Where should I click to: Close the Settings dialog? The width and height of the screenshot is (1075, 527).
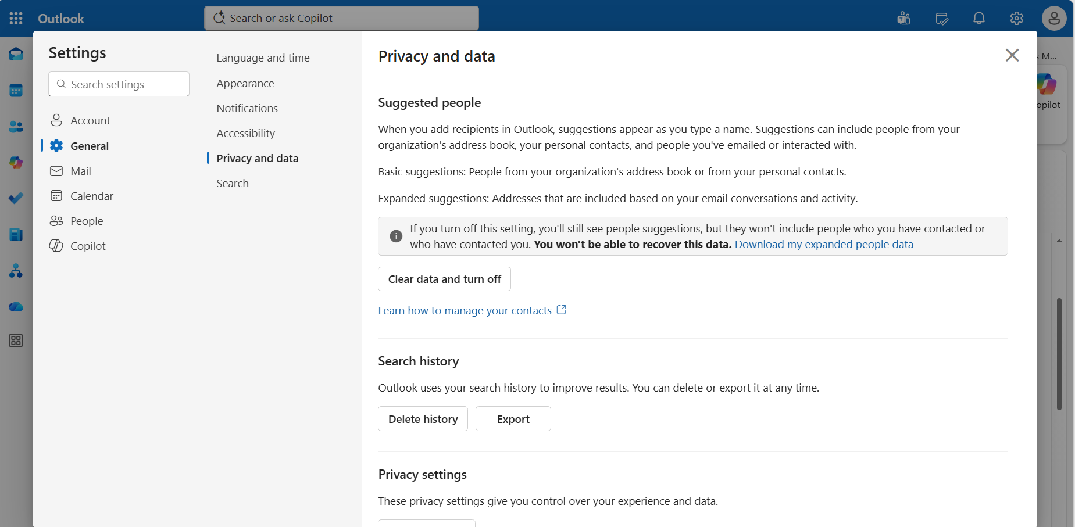pos(1012,55)
